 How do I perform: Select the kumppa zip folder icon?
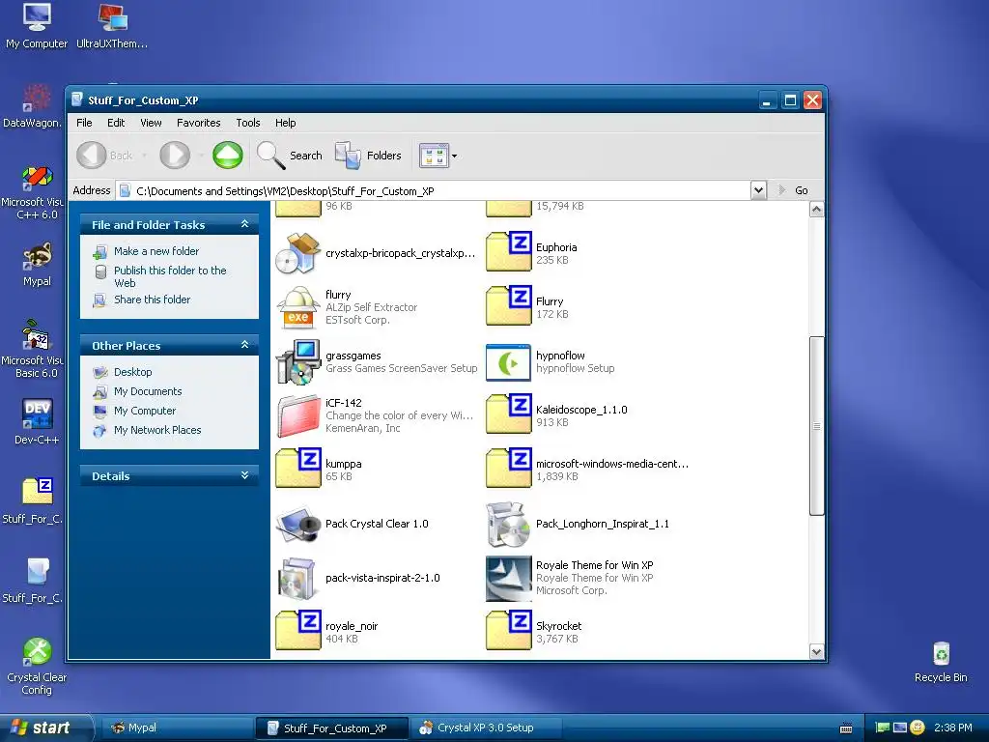(298, 470)
